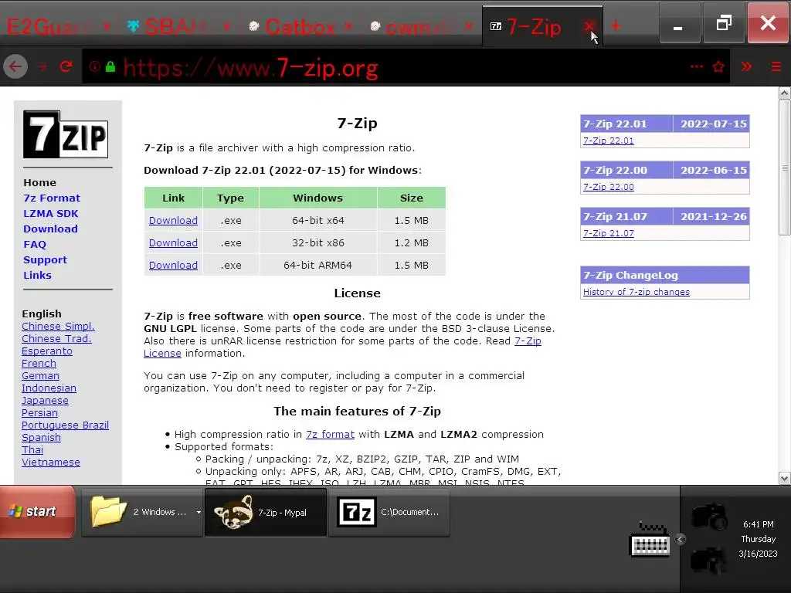Switch language to Japanese
The image size is (791, 593).
pyautogui.click(x=45, y=401)
